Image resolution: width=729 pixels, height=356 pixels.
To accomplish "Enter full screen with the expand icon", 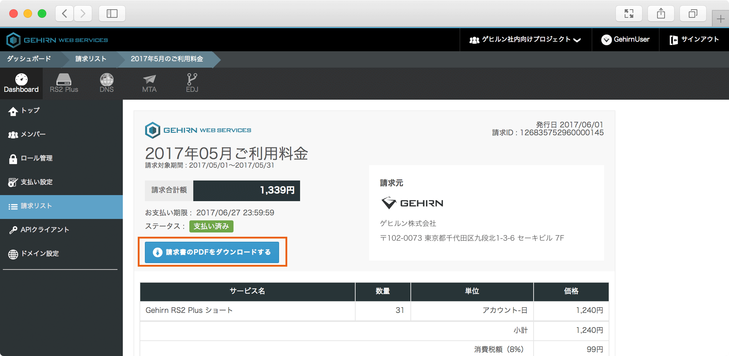I will point(629,14).
